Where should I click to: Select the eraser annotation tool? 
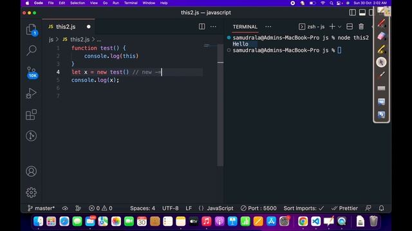coord(381,36)
